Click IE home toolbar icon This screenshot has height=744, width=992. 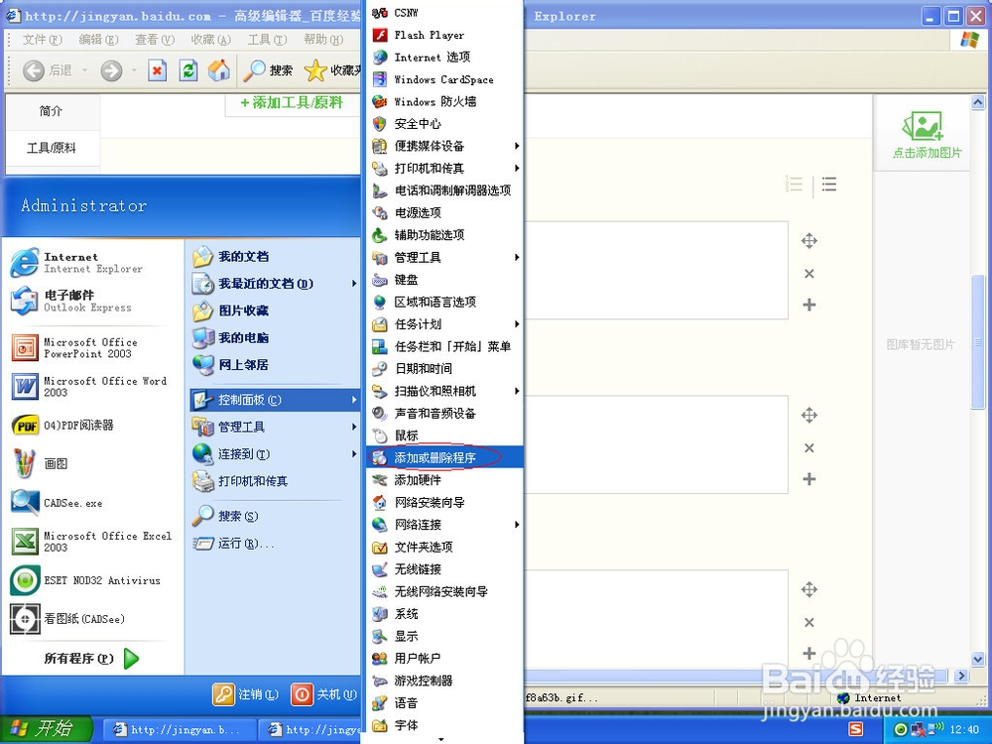click(x=219, y=69)
